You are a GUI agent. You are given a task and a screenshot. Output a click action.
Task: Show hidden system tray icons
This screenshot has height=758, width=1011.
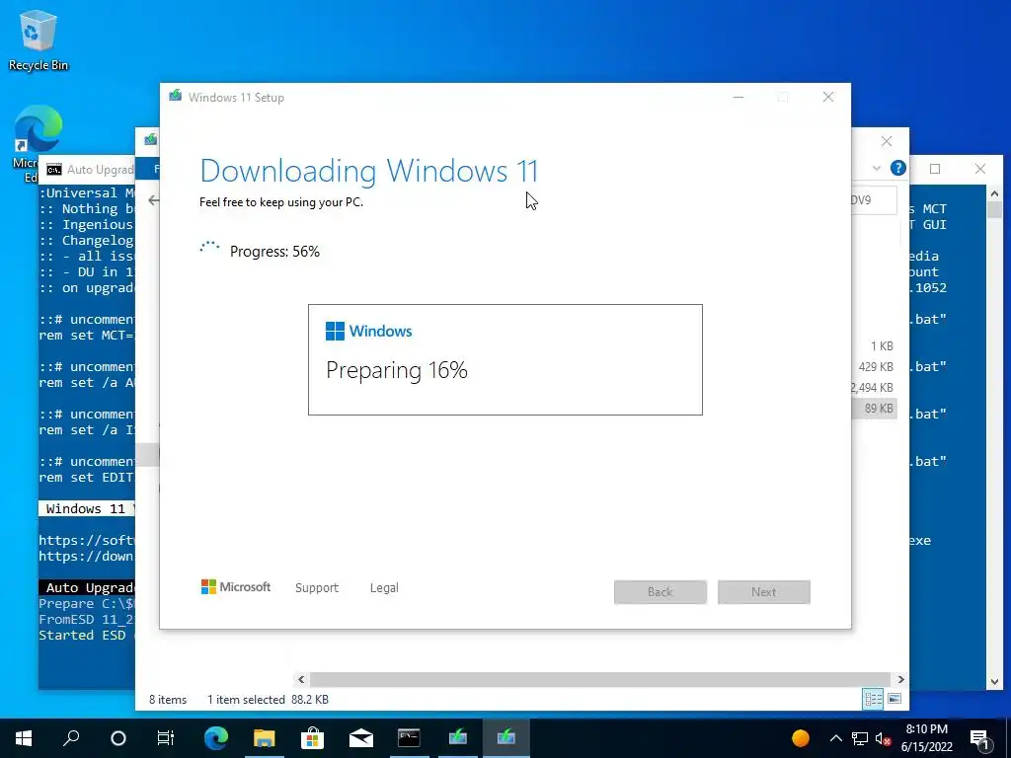835,738
